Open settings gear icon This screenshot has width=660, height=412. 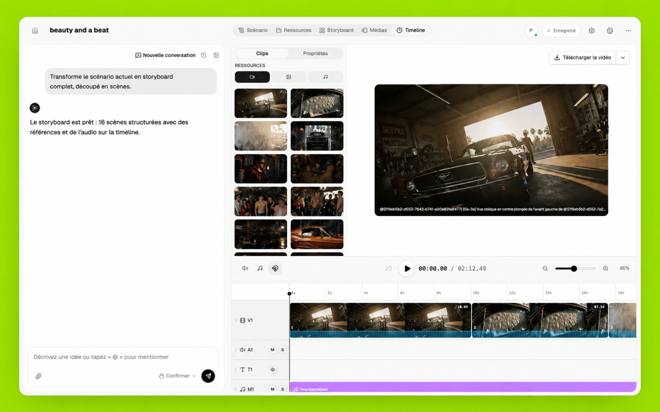tap(592, 30)
